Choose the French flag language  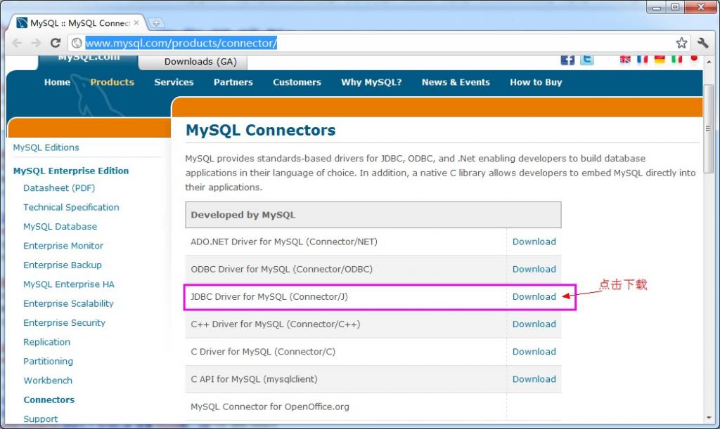click(642, 59)
